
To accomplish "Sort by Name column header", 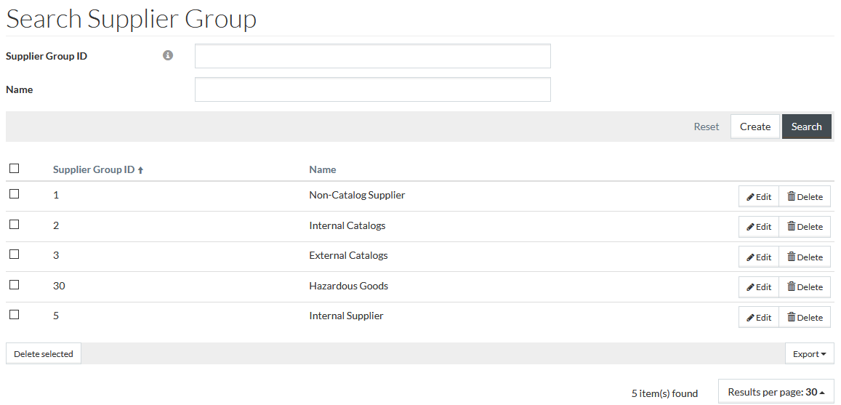I will (x=322, y=169).
